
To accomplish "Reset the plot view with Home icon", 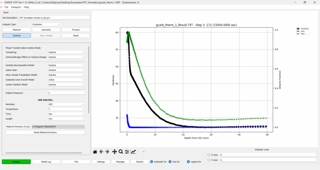I will [x=95, y=152].
